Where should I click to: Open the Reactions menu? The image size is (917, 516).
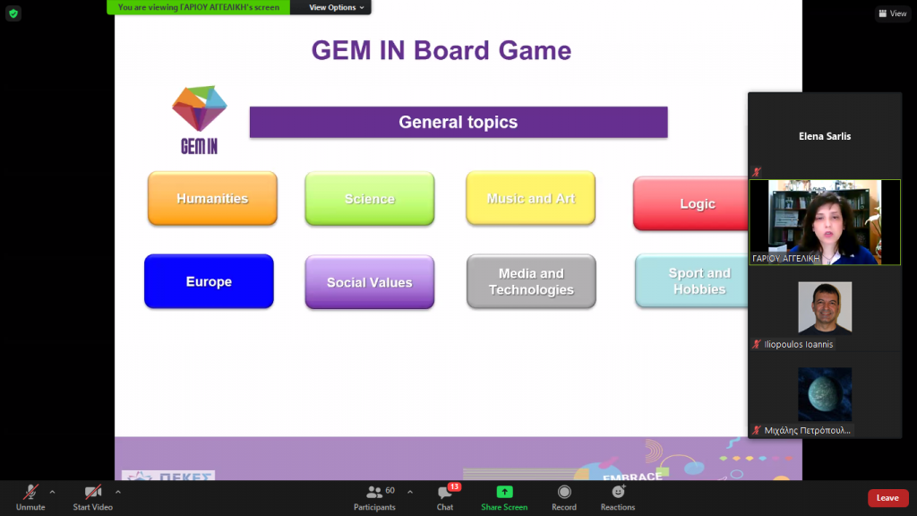pos(618,497)
